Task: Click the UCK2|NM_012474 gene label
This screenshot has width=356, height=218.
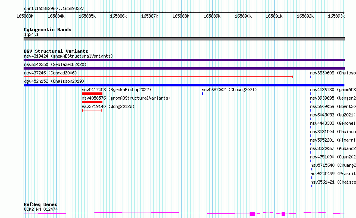Action: [41, 209]
